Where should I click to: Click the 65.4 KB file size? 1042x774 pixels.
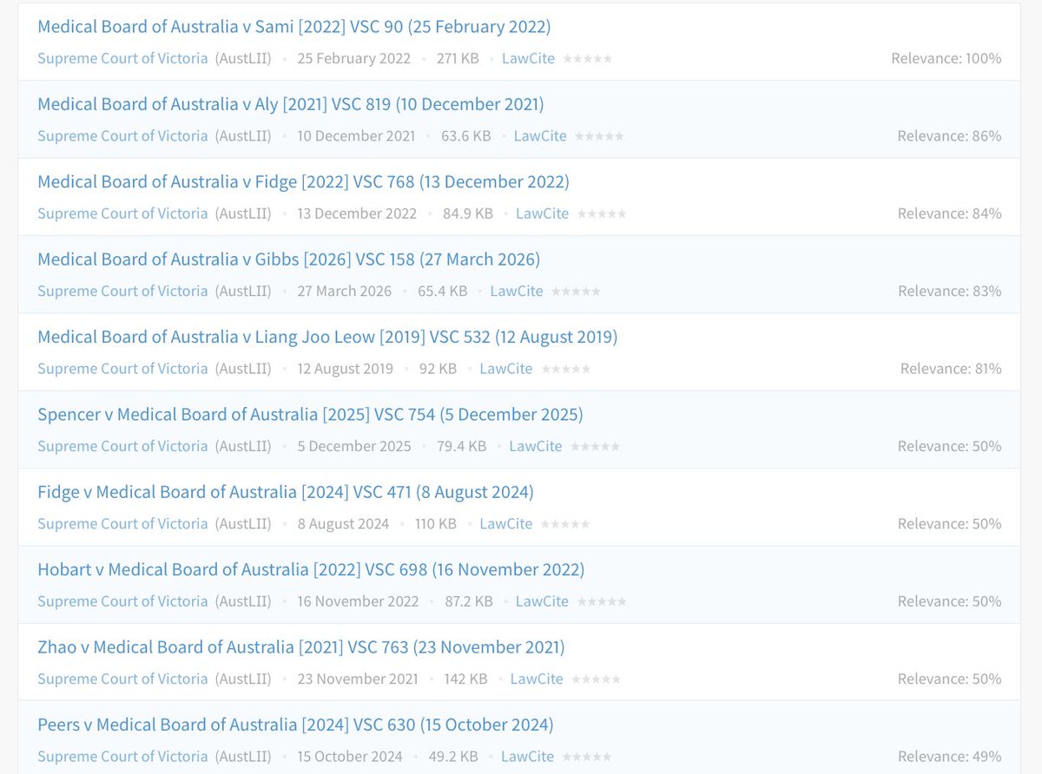(443, 291)
